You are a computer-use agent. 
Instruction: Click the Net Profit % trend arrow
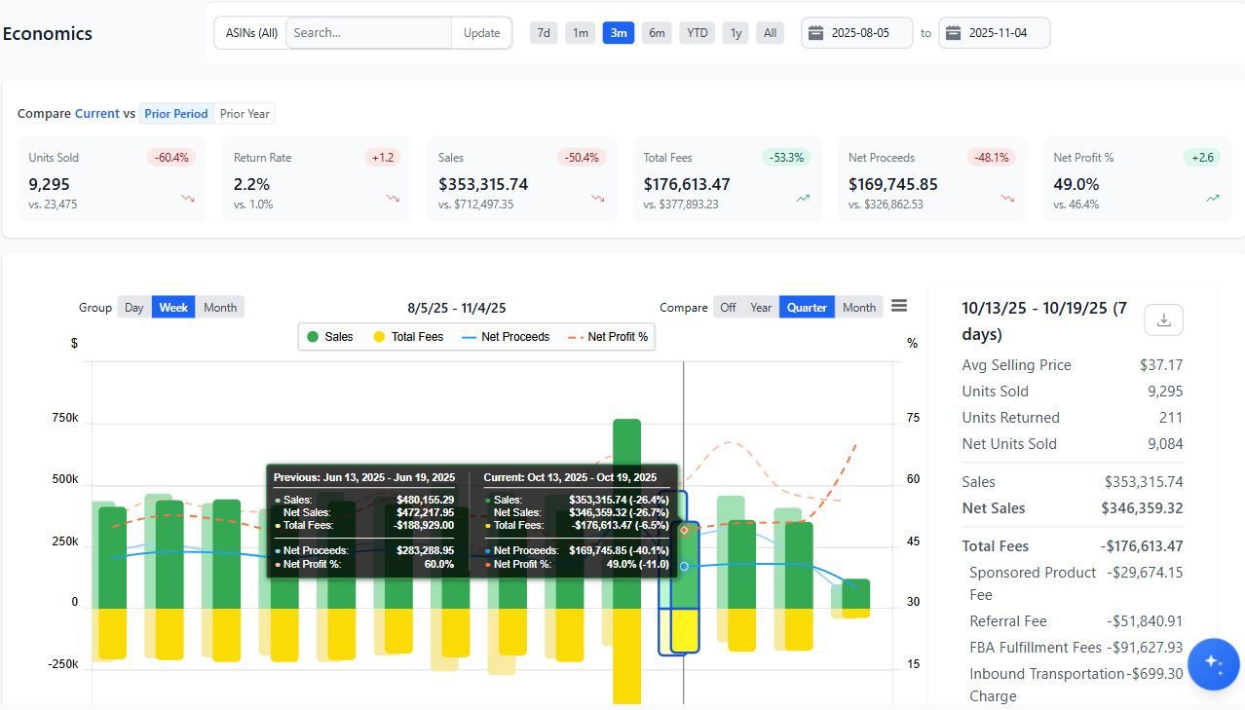[1212, 198]
